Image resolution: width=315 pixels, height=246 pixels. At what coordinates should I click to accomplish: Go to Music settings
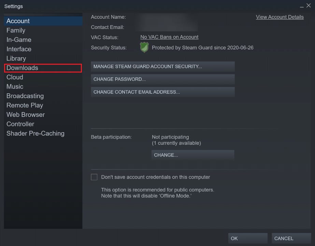15,87
